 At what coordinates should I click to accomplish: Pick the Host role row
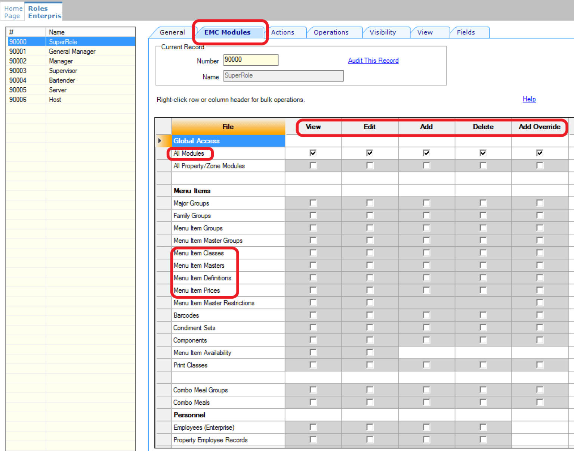tap(71, 100)
